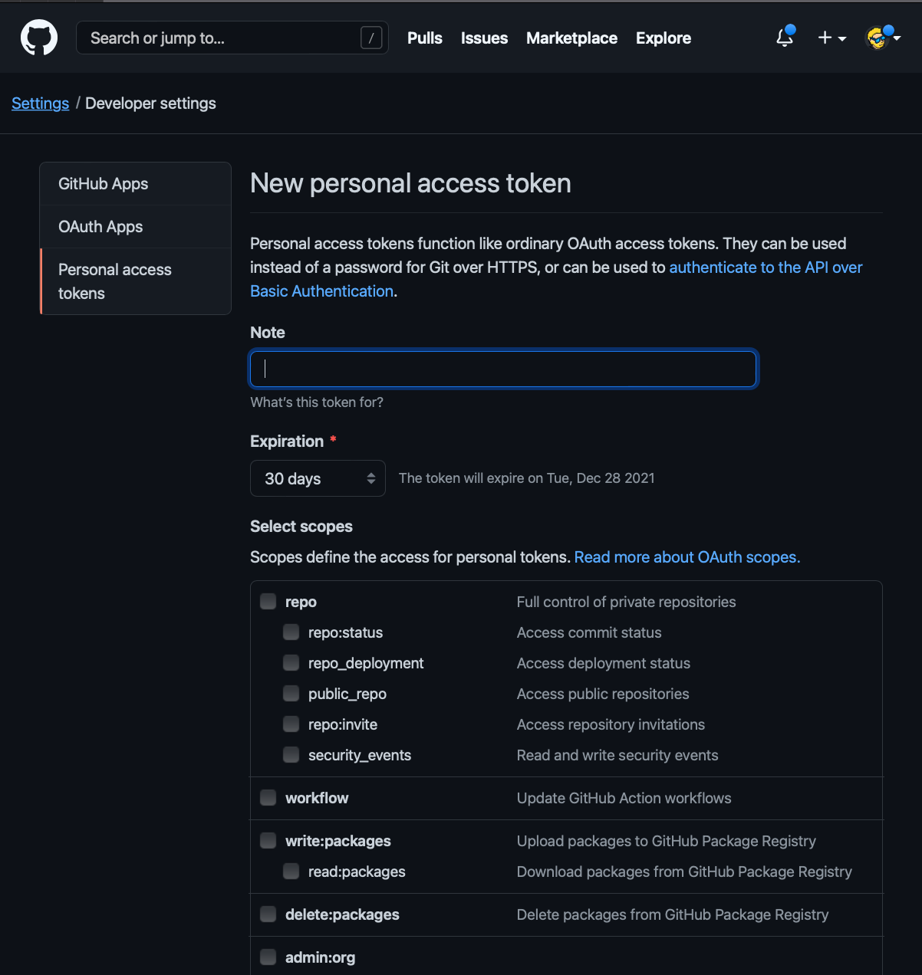Open Read more about OAuth scopes link

(x=687, y=557)
